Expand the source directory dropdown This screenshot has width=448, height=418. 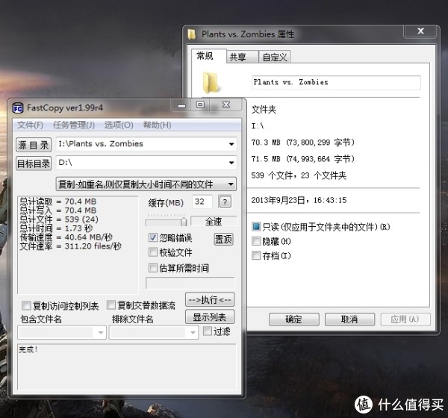coord(231,144)
